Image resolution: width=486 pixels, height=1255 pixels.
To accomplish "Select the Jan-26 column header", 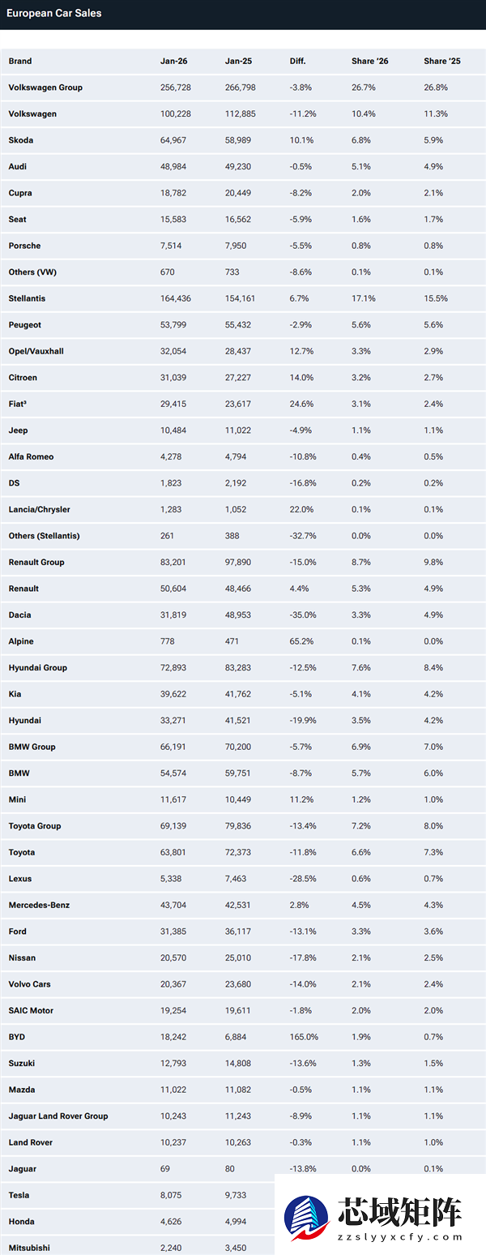I will [x=173, y=61].
